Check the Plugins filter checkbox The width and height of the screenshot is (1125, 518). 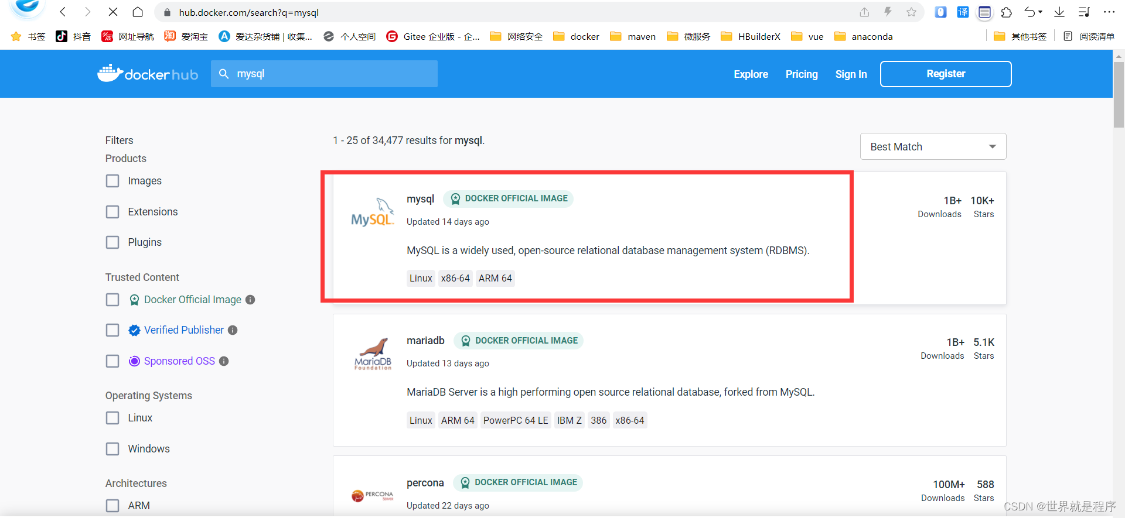(x=112, y=242)
